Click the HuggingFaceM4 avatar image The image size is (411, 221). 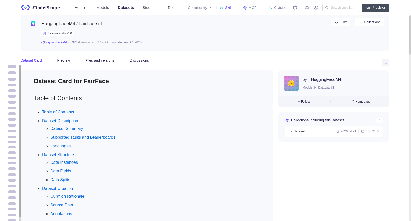(x=291, y=83)
